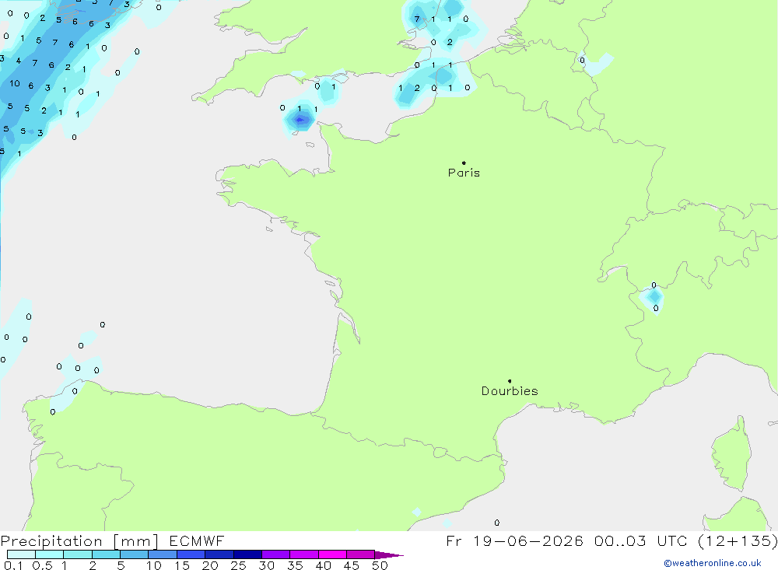Click the forecast date 'Fr 19-06-2026' text
Screen dimensions: 778x570
point(514,540)
